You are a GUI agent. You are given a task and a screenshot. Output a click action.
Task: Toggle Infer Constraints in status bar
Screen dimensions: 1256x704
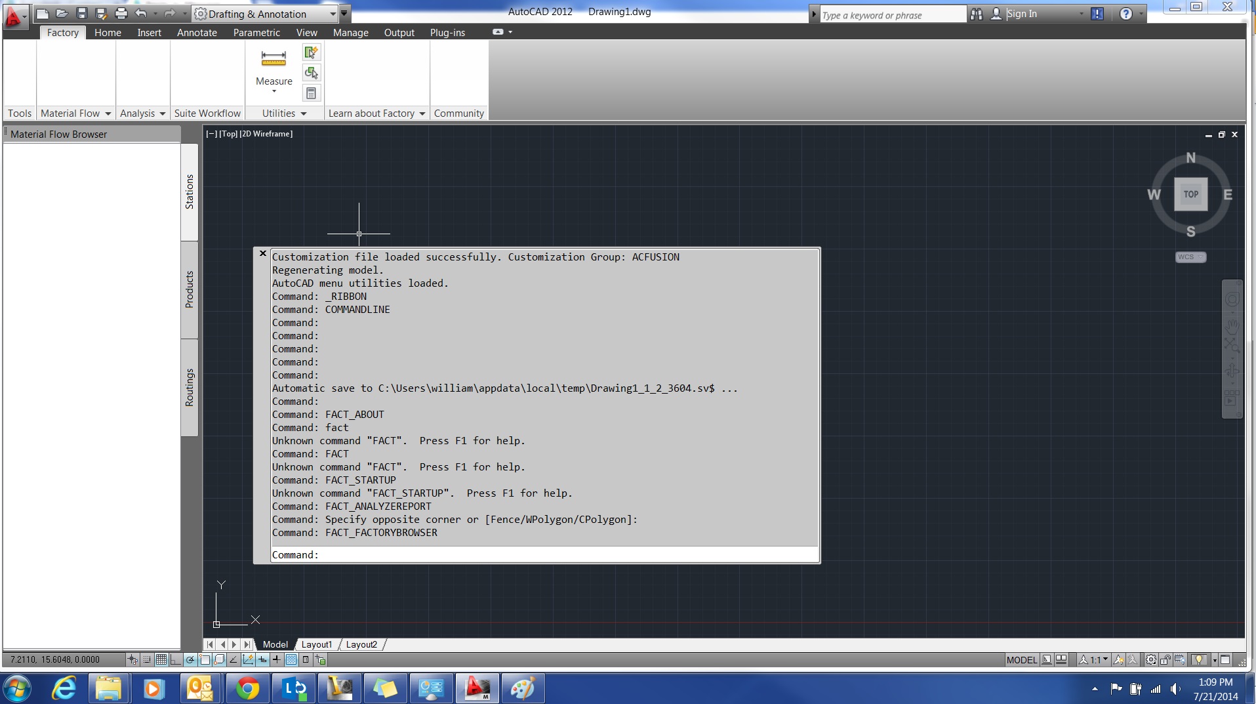132,659
